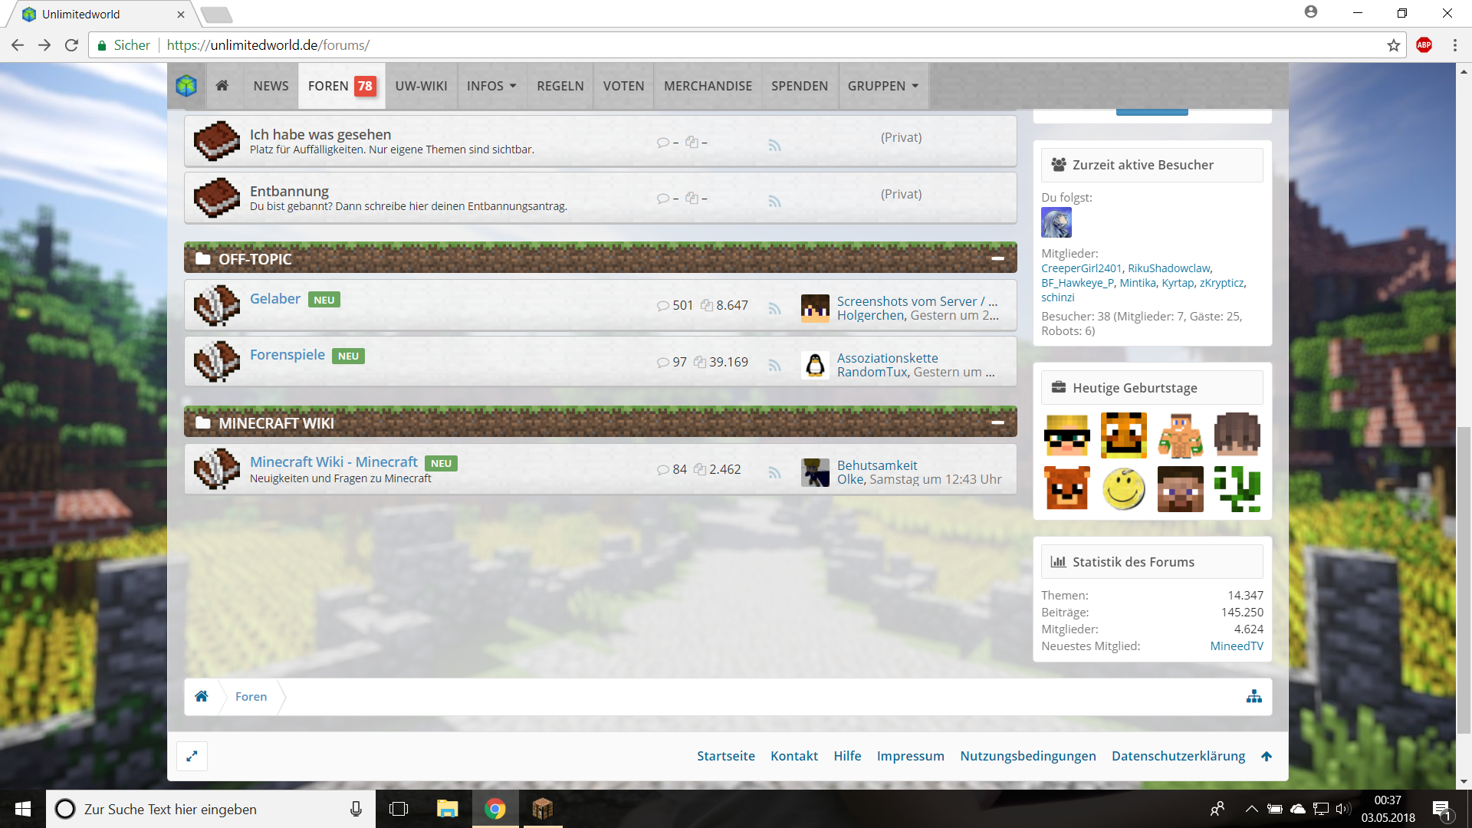
Task: Open the INFOS dropdown menu
Action: 491,86
